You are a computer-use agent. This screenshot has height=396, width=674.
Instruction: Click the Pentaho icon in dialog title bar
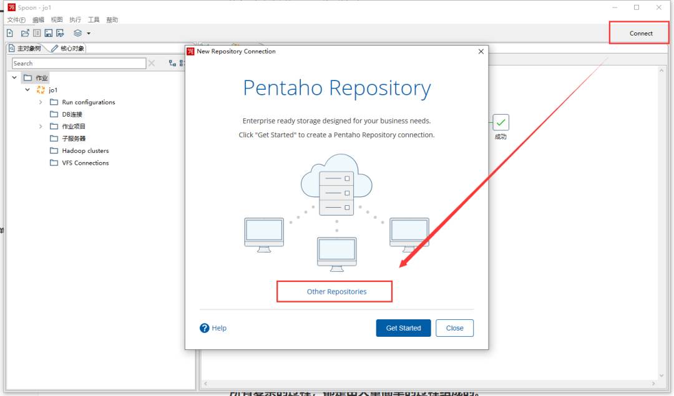(190, 52)
